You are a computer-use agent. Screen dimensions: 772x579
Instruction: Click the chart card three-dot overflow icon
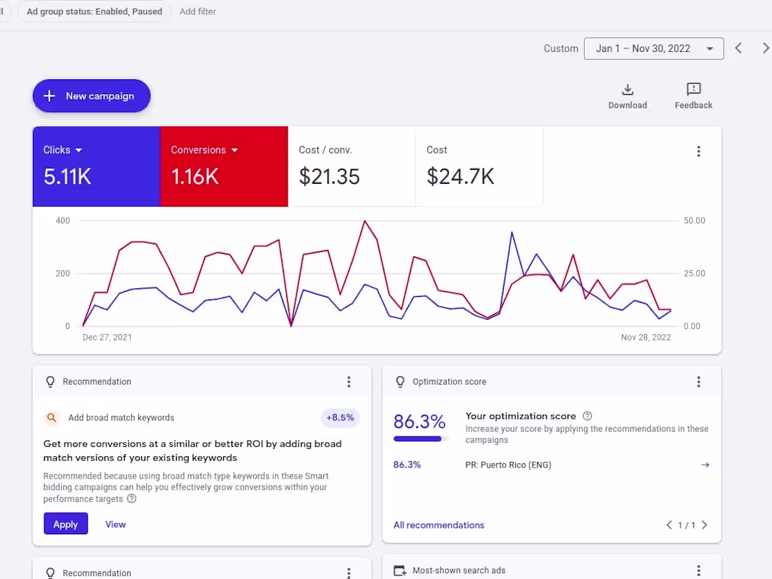698,151
